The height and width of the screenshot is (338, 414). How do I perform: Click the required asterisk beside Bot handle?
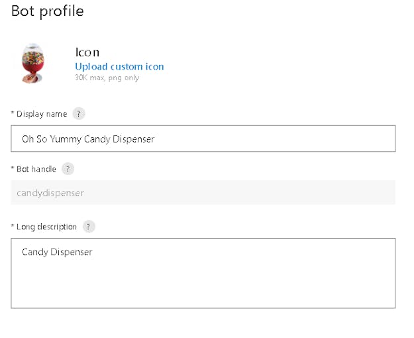pos(12,168)
